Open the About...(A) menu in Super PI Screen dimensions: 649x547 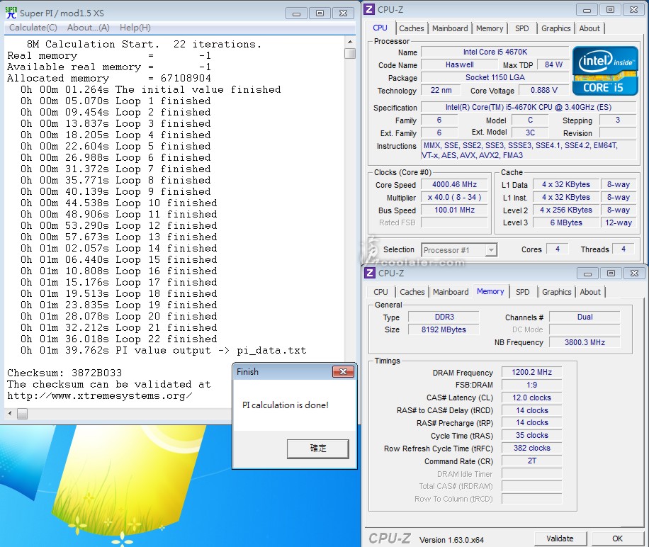[88, 28]
